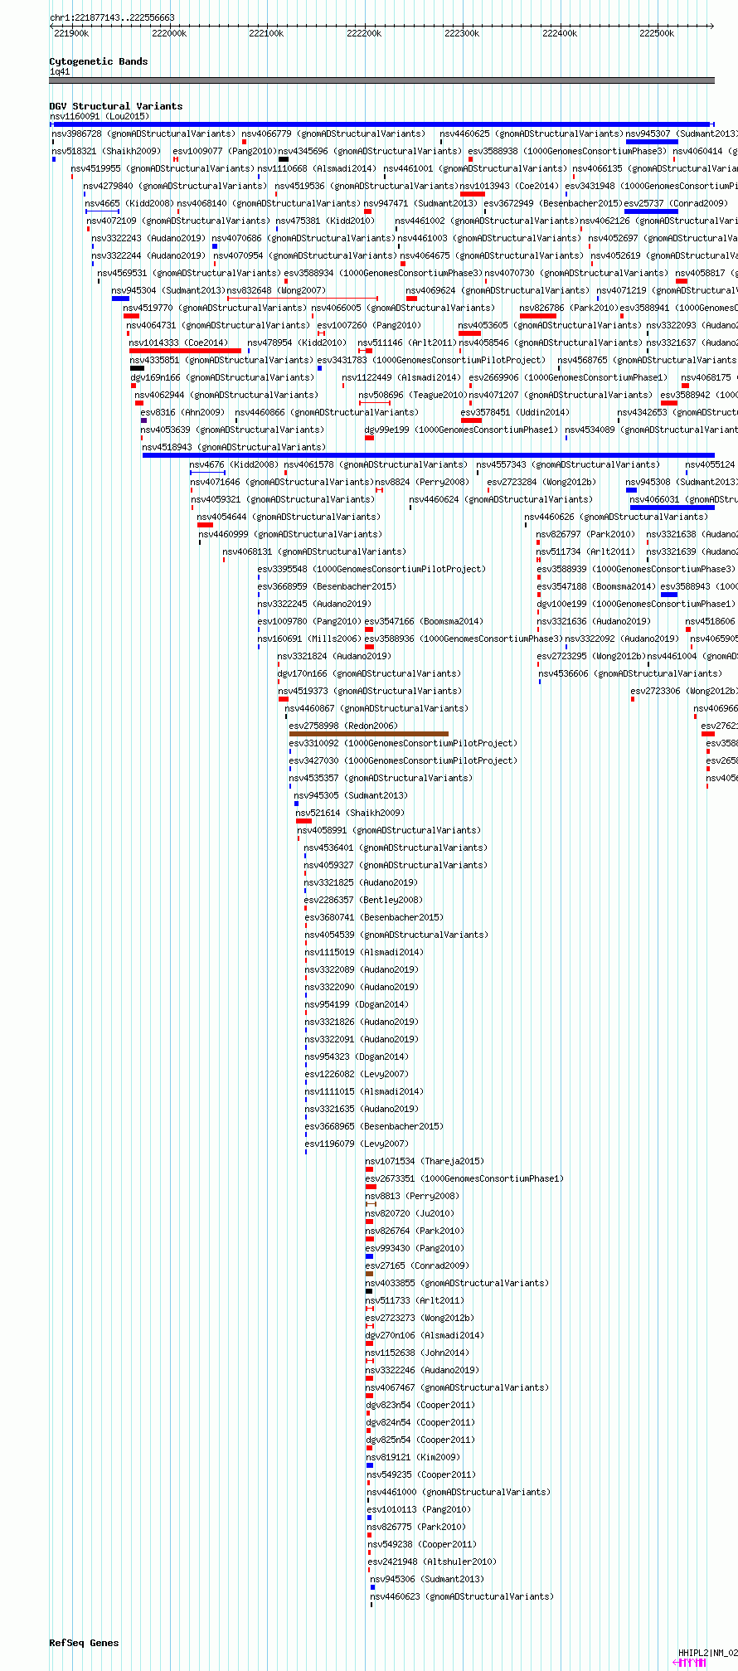
Task: Select esv1196079 (Levy2007) variant label
Action: point(357,1144)
